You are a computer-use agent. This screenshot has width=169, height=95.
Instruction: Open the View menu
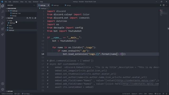[x=22, y=2]
